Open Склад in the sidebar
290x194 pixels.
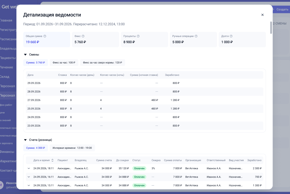point(5,77)
